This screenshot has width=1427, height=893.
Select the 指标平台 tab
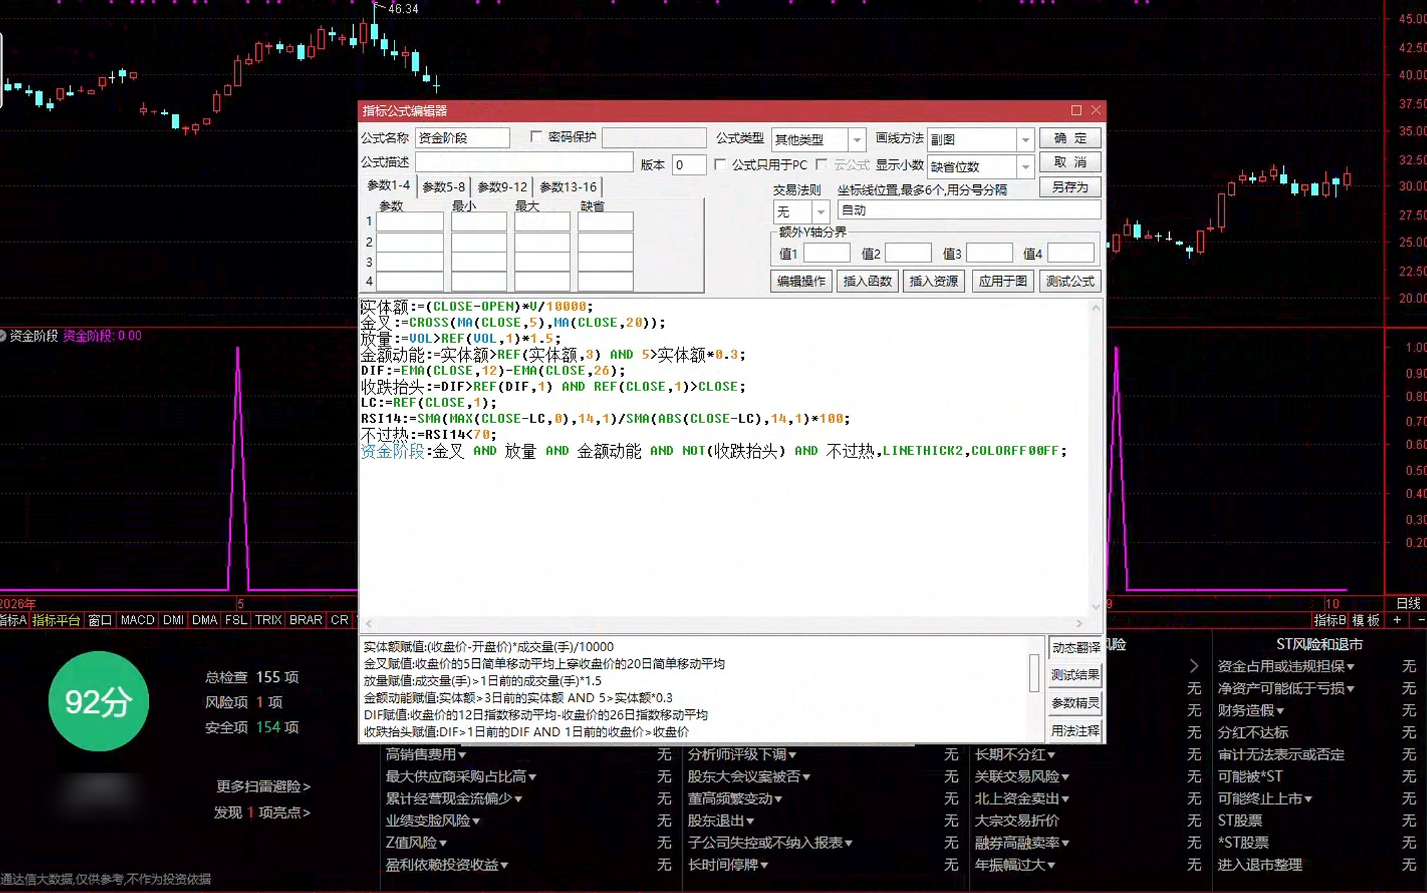pos(56,620)
